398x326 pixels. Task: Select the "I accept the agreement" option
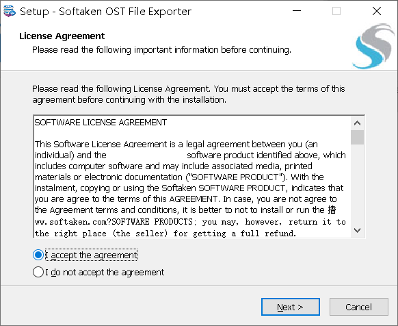(x=38, y=255)
